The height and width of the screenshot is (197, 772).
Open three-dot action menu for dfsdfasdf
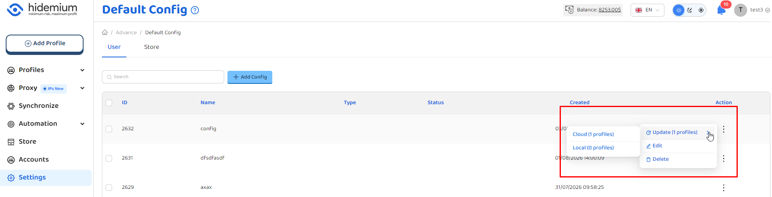pyautogui.click(x=723, y=158)
